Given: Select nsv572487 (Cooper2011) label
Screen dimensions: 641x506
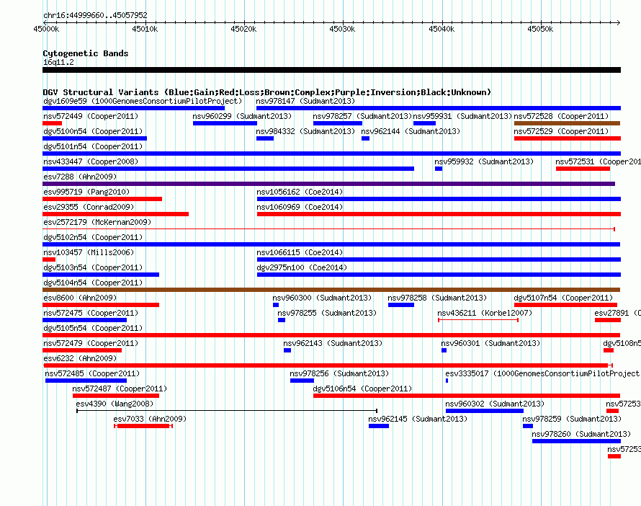Looking at the screenshot, I should tap(120, 389).
